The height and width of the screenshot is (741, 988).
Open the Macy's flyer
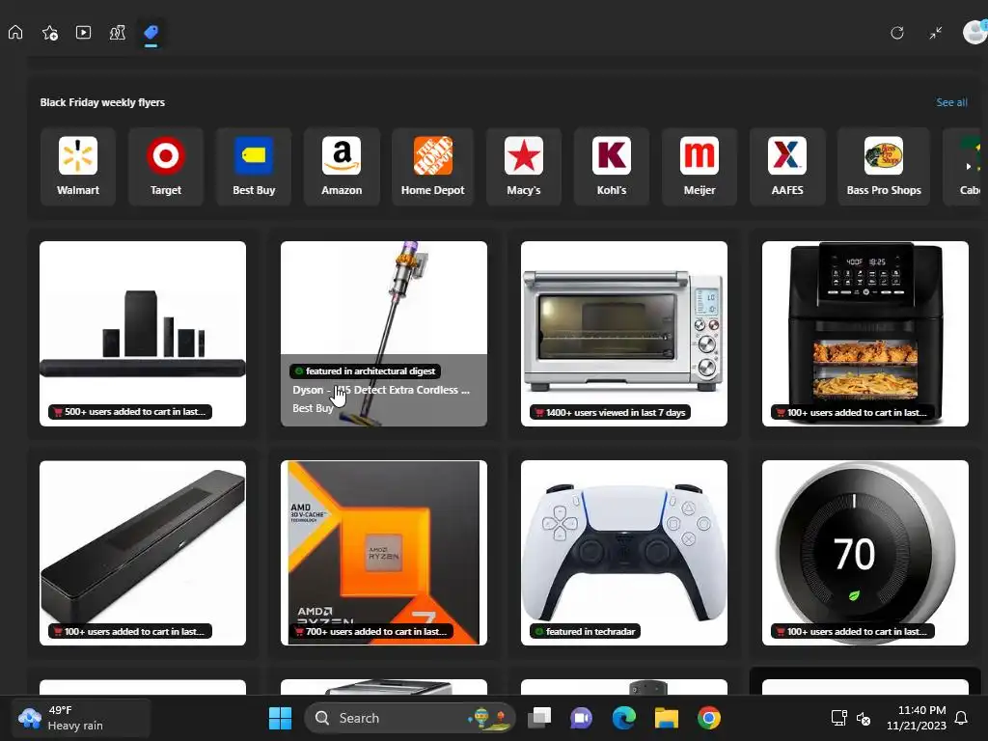[524, 166]
